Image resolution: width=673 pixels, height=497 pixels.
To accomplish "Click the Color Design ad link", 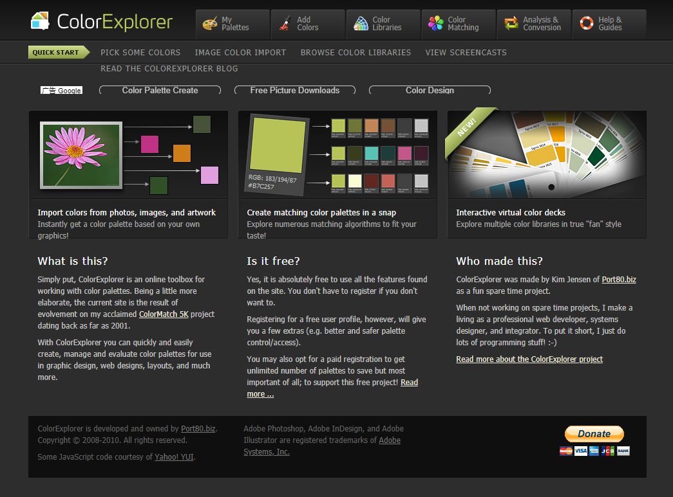I will (430, 90).
